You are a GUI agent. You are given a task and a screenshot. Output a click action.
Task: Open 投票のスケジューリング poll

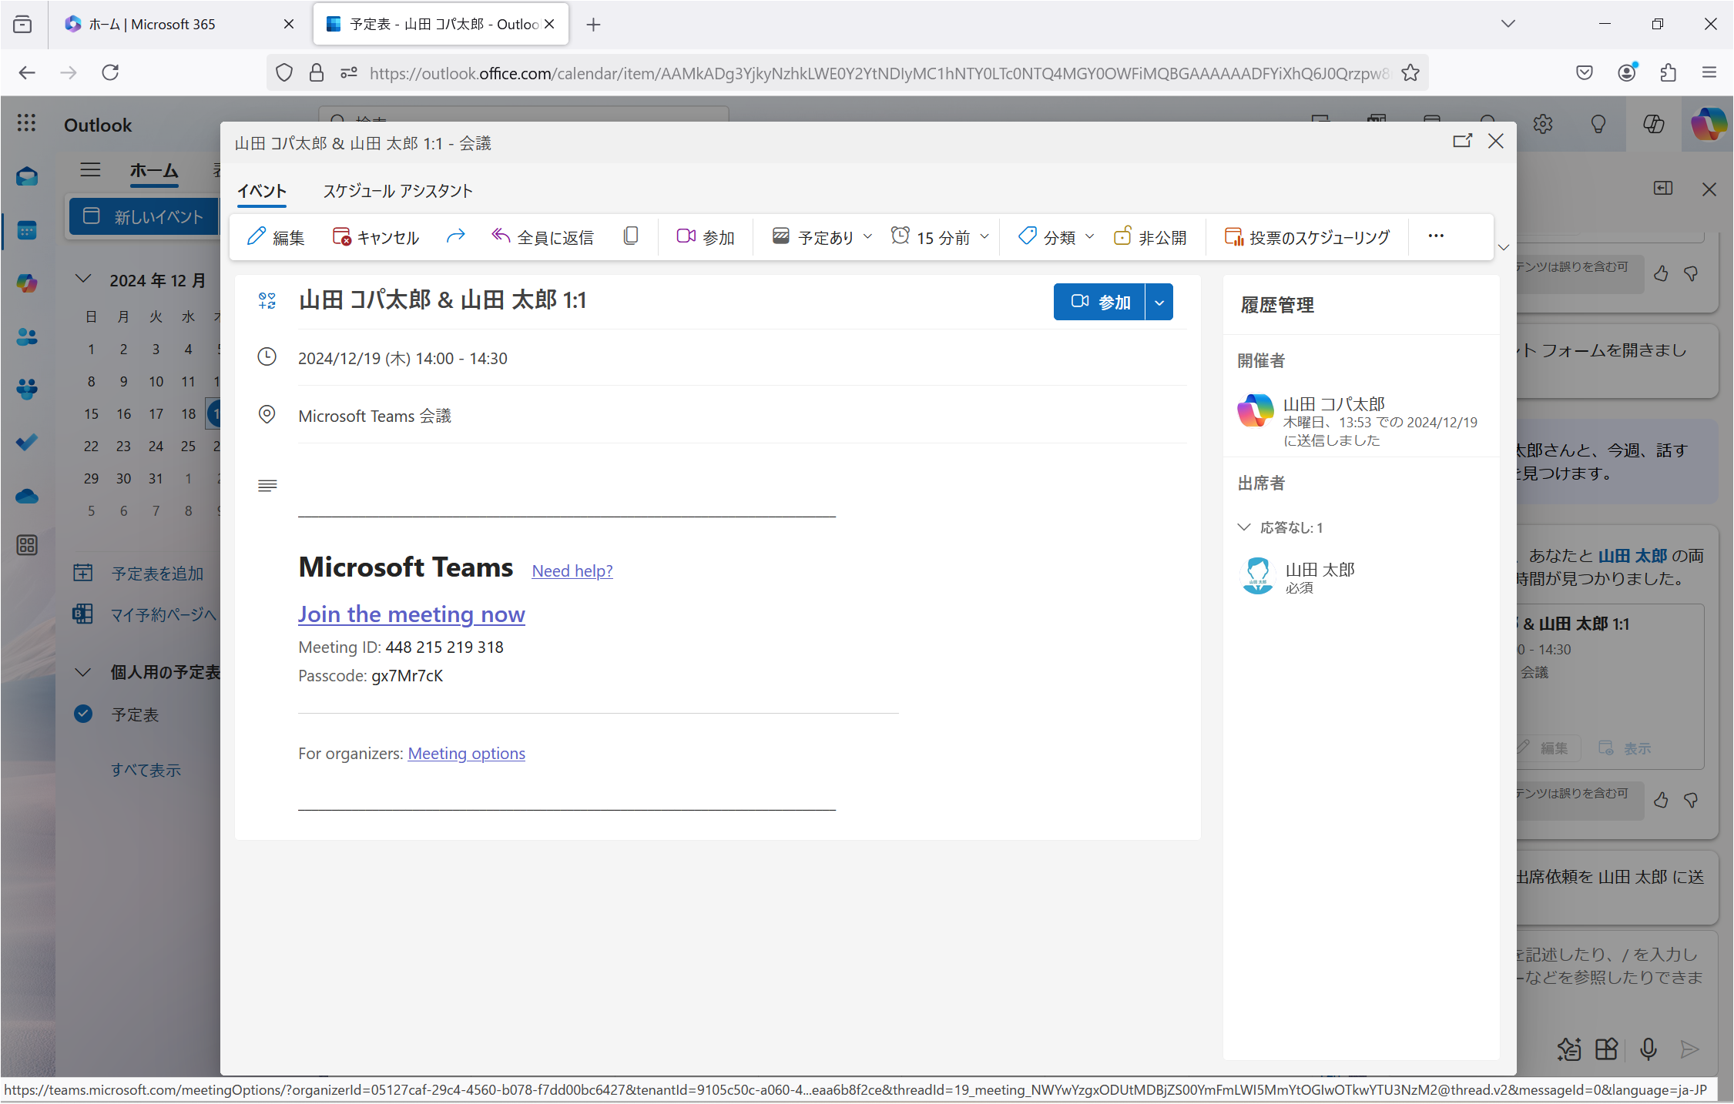point(1307,237)
